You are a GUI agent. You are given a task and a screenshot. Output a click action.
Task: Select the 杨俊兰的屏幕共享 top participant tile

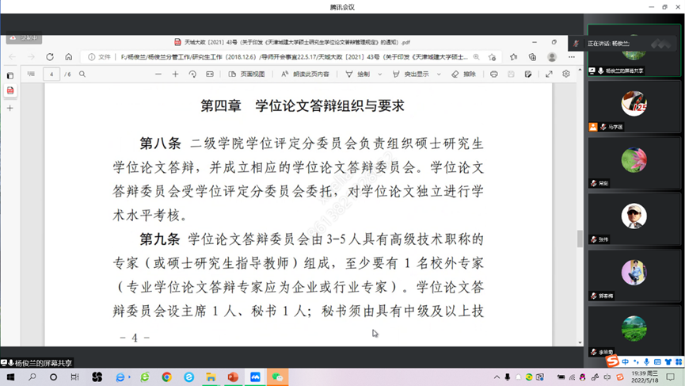pos(634,50)
